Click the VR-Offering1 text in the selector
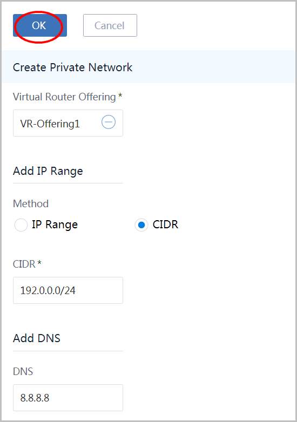 pos(50,124)
